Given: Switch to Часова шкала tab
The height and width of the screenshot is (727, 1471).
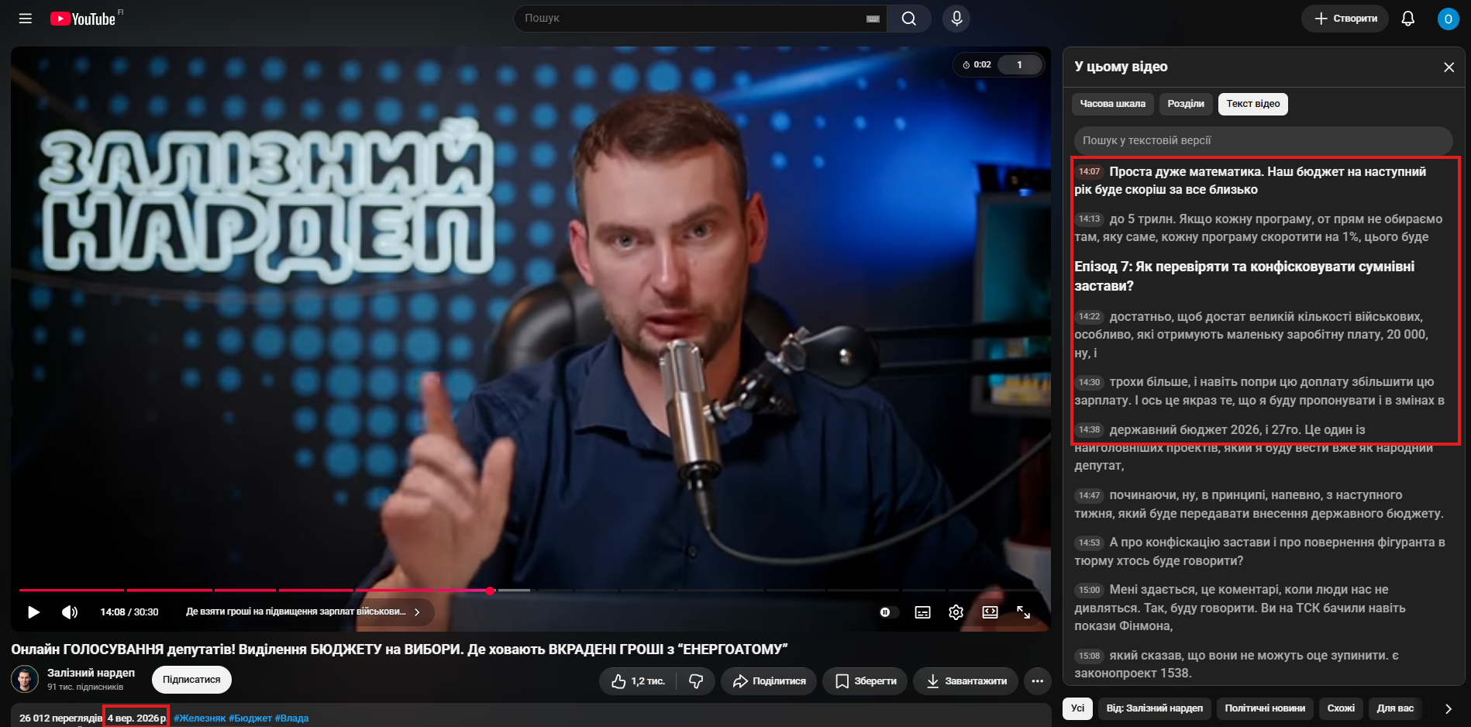Looking at the screenshot, I should pyautogui.click(x=1112, y=104).
